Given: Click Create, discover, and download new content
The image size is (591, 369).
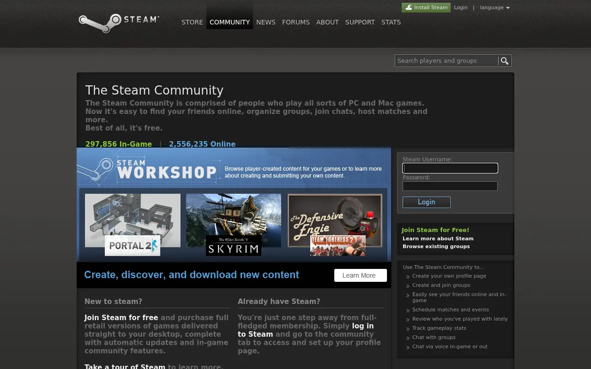Looking at the screenshot, I should [x=192, y=275].
